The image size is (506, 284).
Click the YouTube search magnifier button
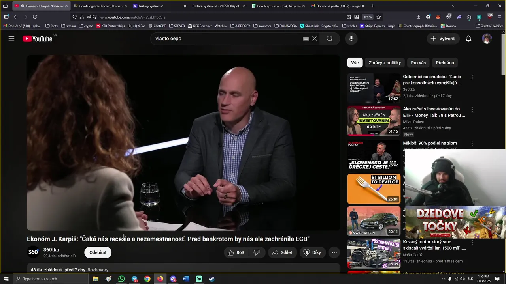330,39
